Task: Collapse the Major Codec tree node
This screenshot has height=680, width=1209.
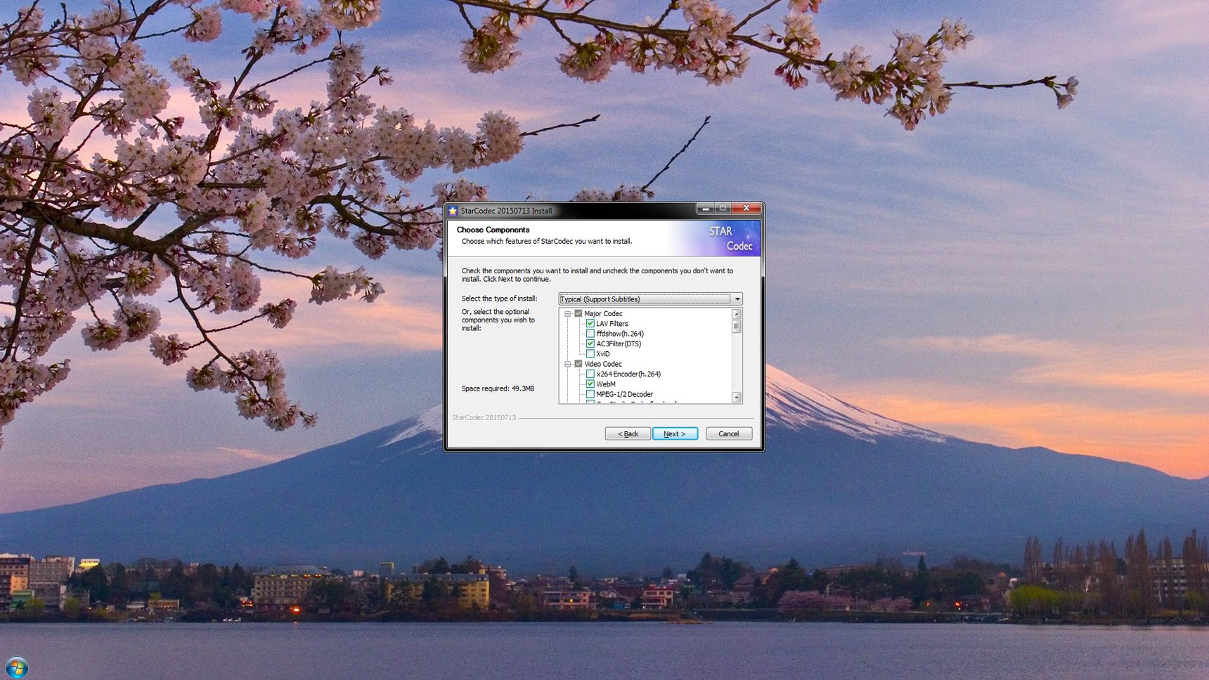Action: 568,314
